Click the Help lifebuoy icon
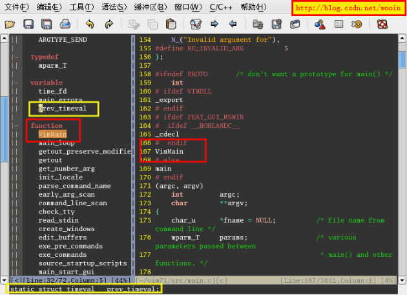The height and width of the screenshot is (295, 407). pos(382,25)
